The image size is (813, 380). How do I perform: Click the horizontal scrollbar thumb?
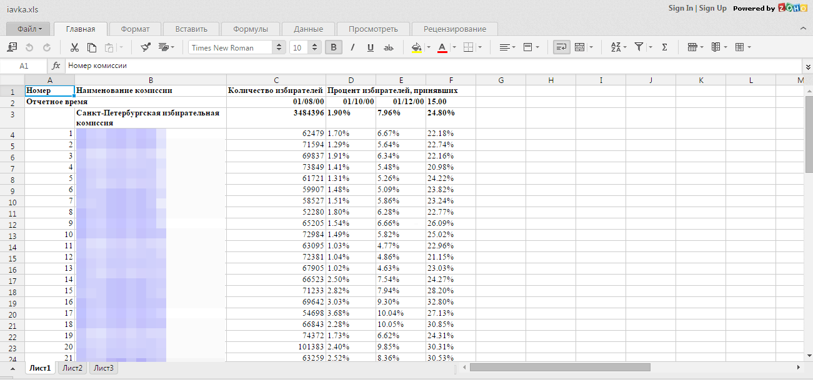[x=560, y=367]
